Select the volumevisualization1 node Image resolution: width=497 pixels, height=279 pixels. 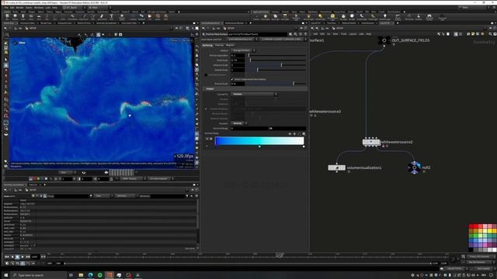tap(336, 167)
